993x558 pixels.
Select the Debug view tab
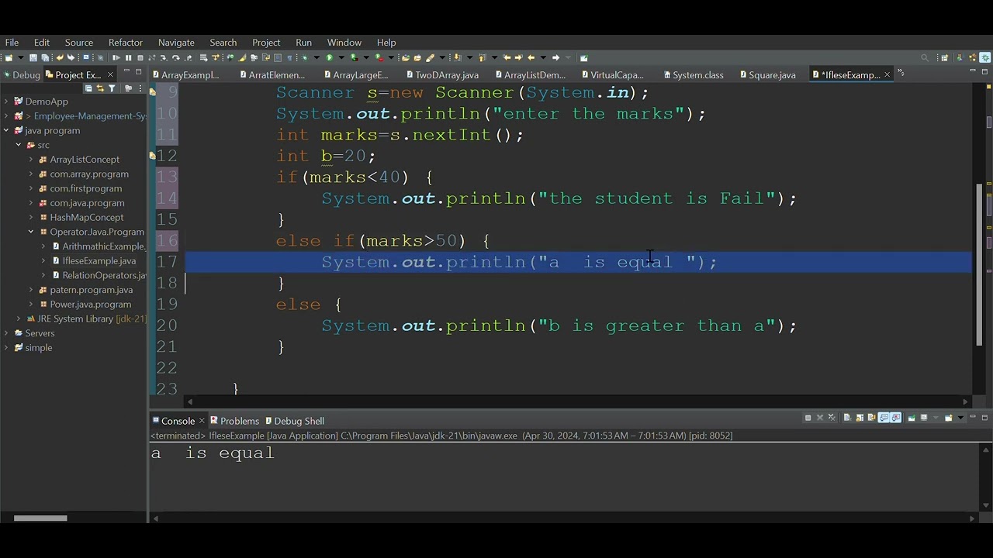21,75
